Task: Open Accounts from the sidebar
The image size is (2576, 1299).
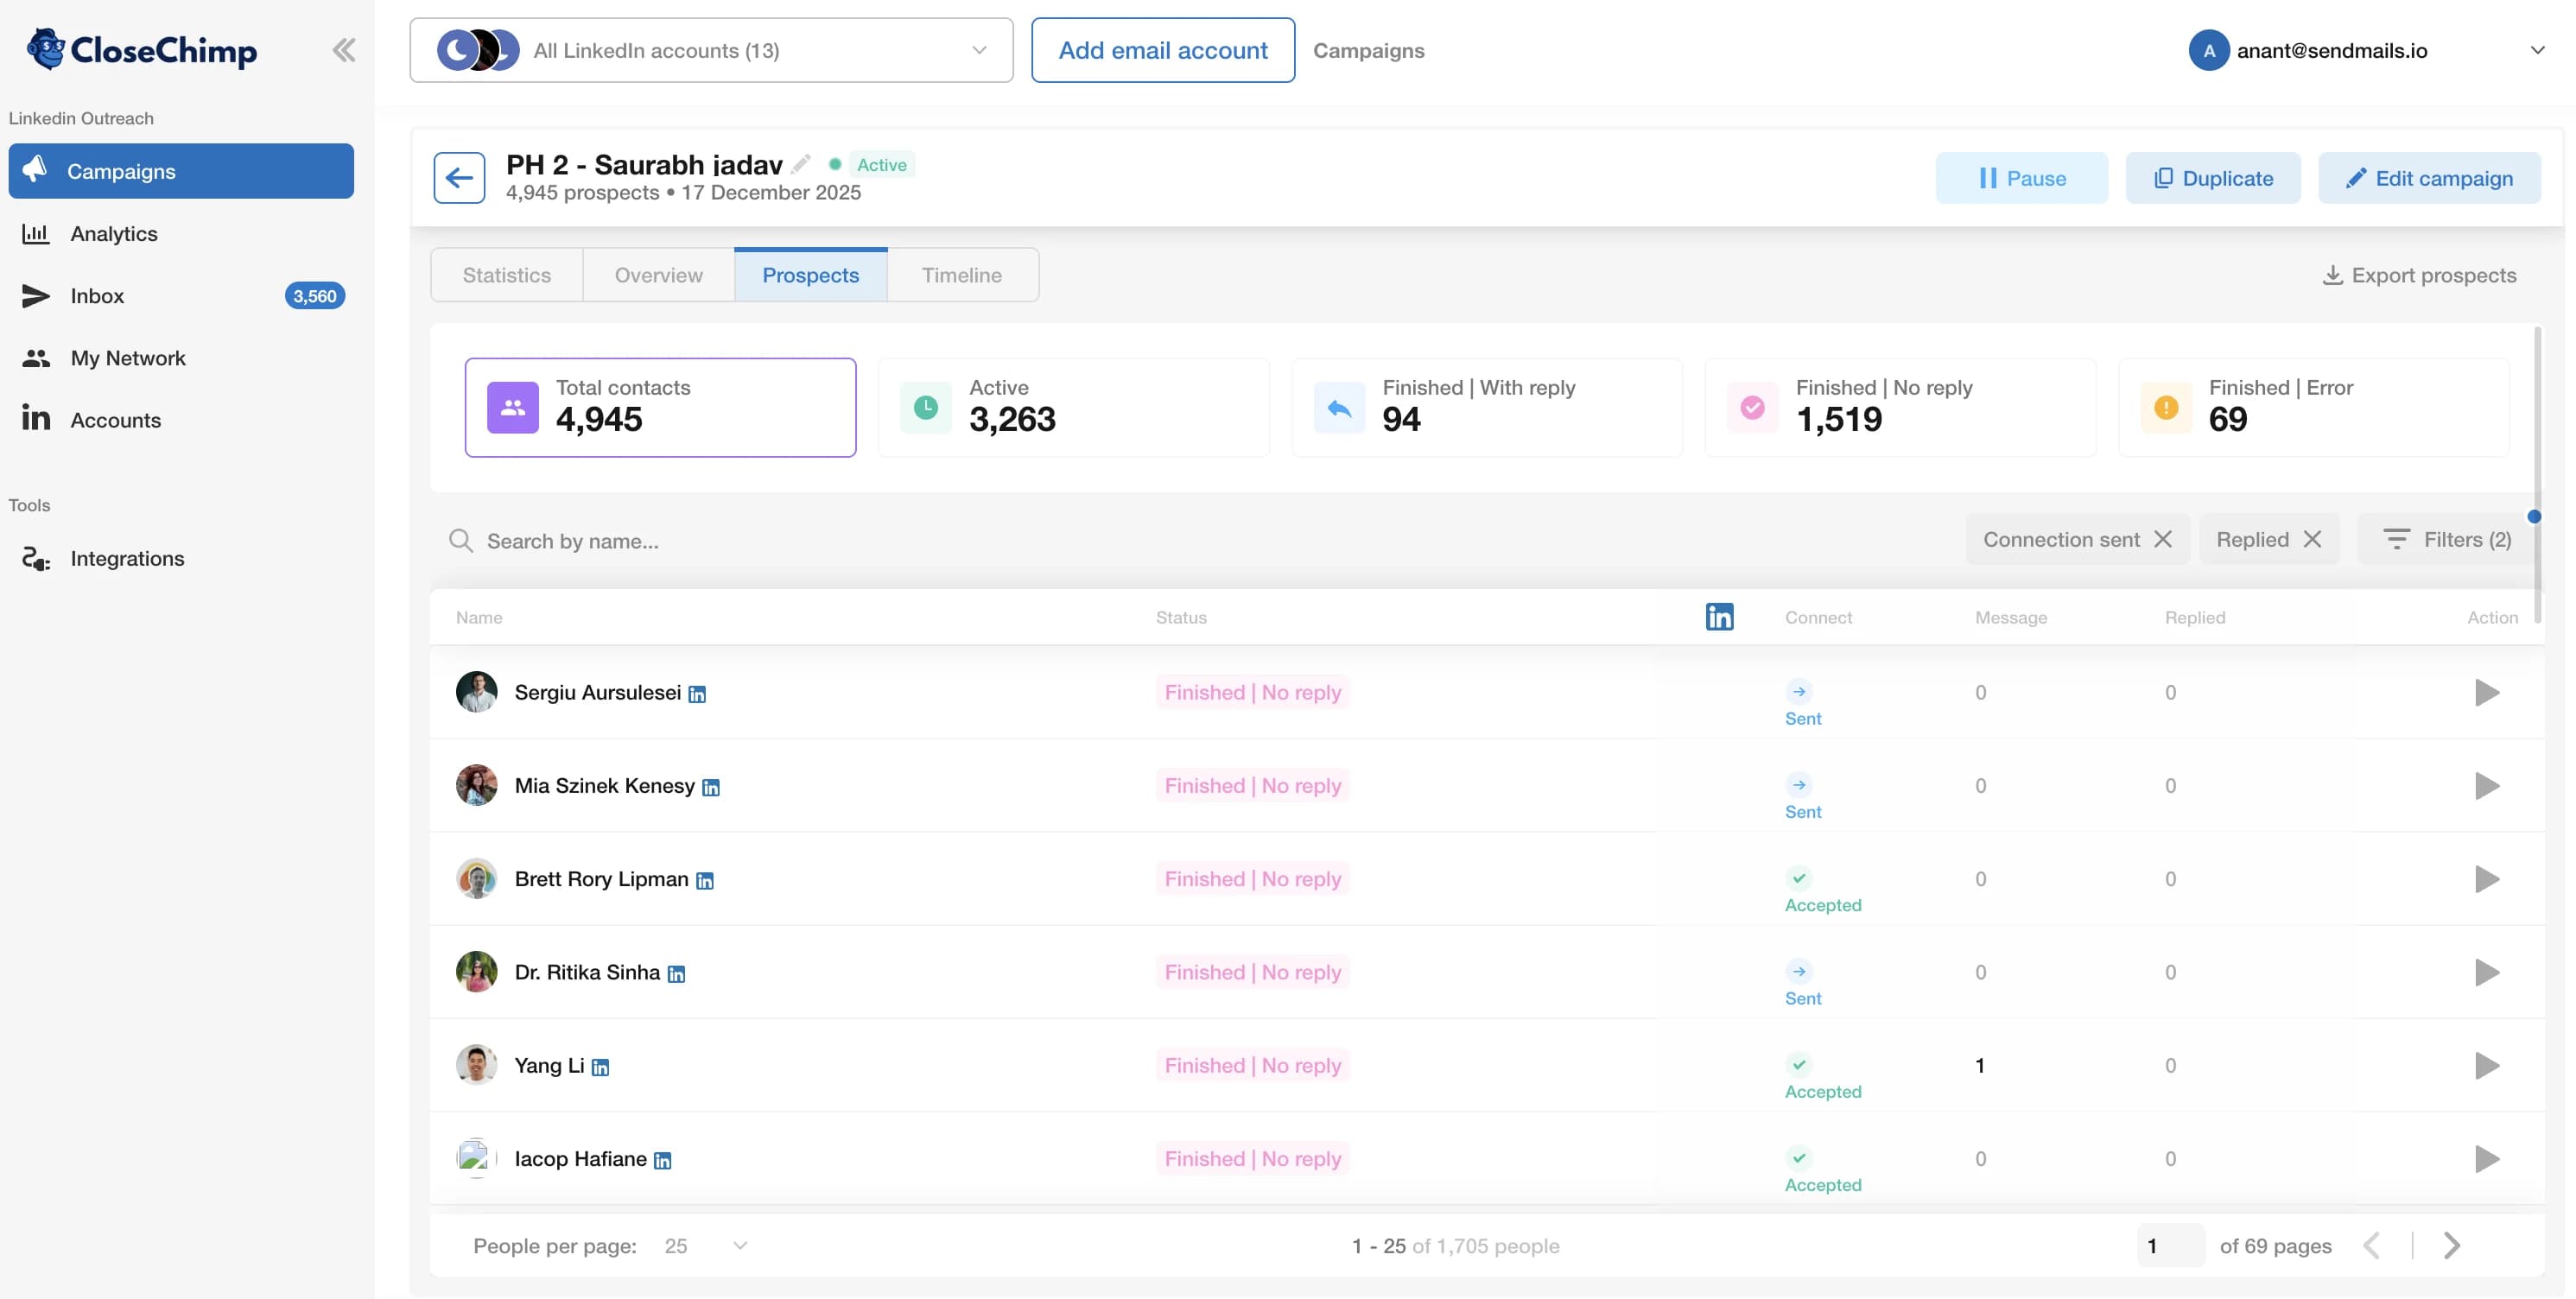Action: 116,419
